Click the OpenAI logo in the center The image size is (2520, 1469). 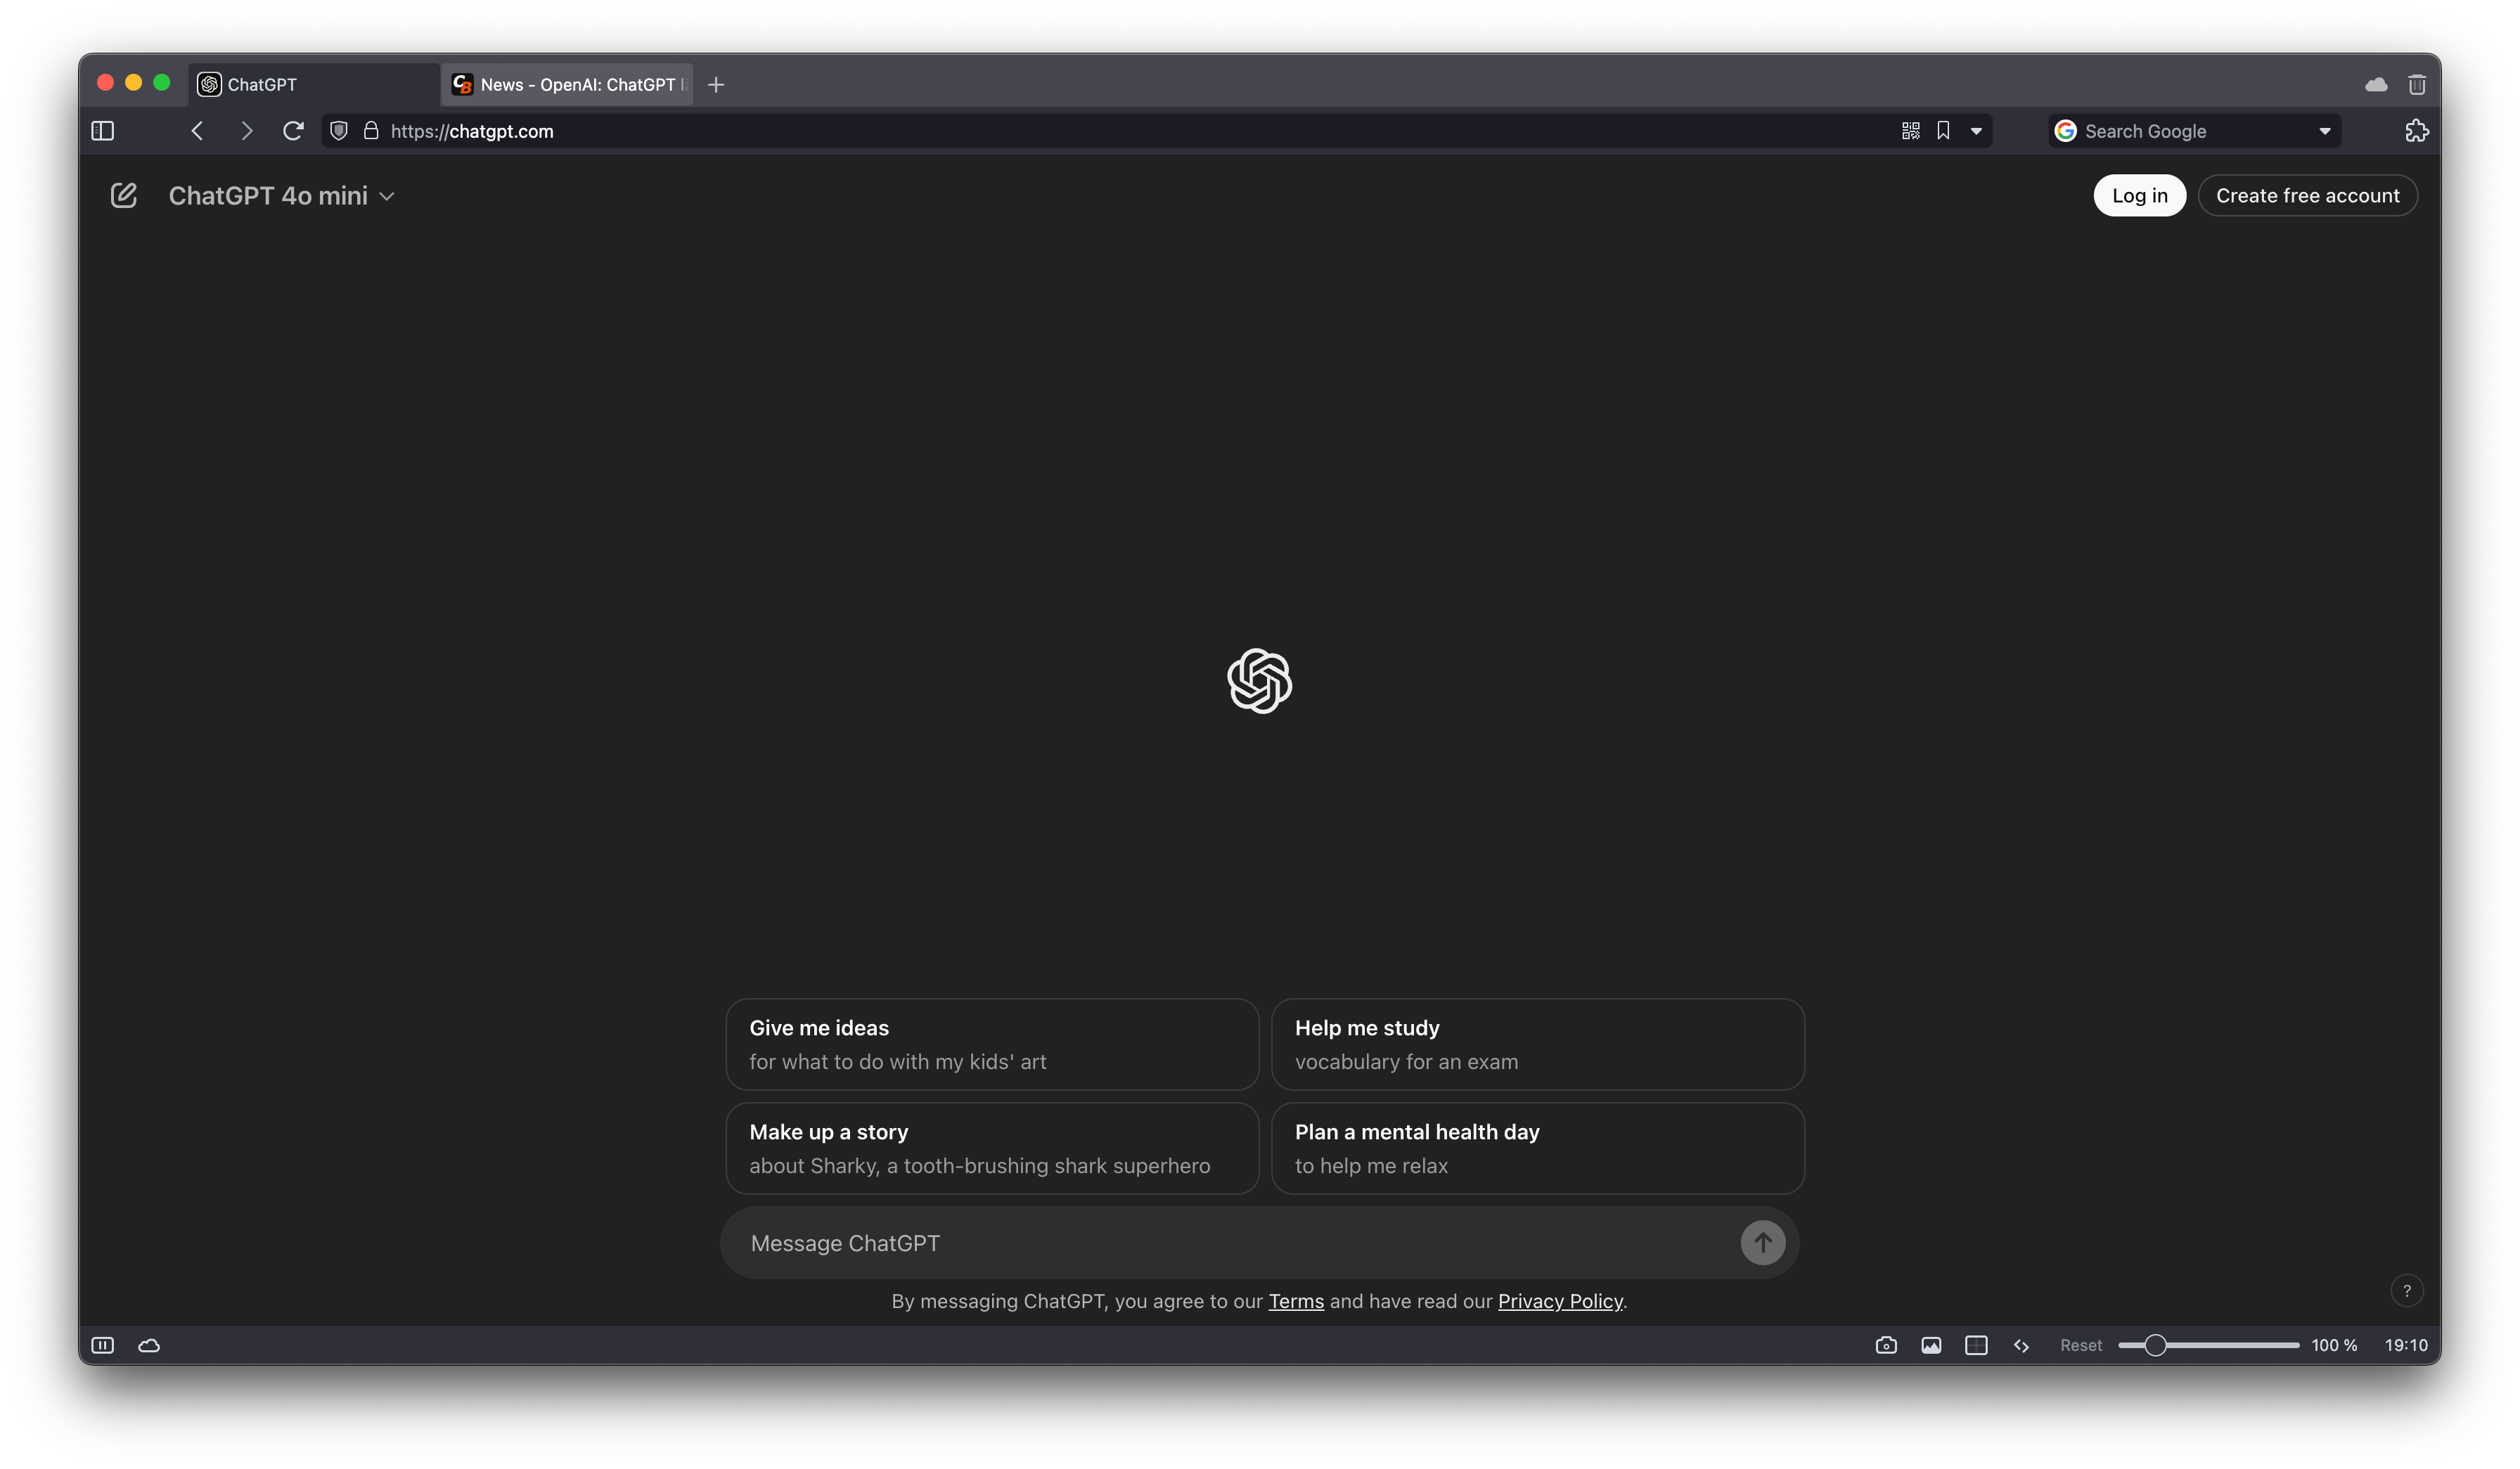coord(1259,680)
